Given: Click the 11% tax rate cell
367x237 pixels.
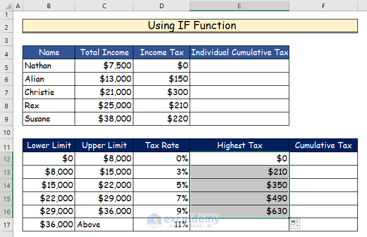Looking at the screenshot, I should click(x=161, y=224).
